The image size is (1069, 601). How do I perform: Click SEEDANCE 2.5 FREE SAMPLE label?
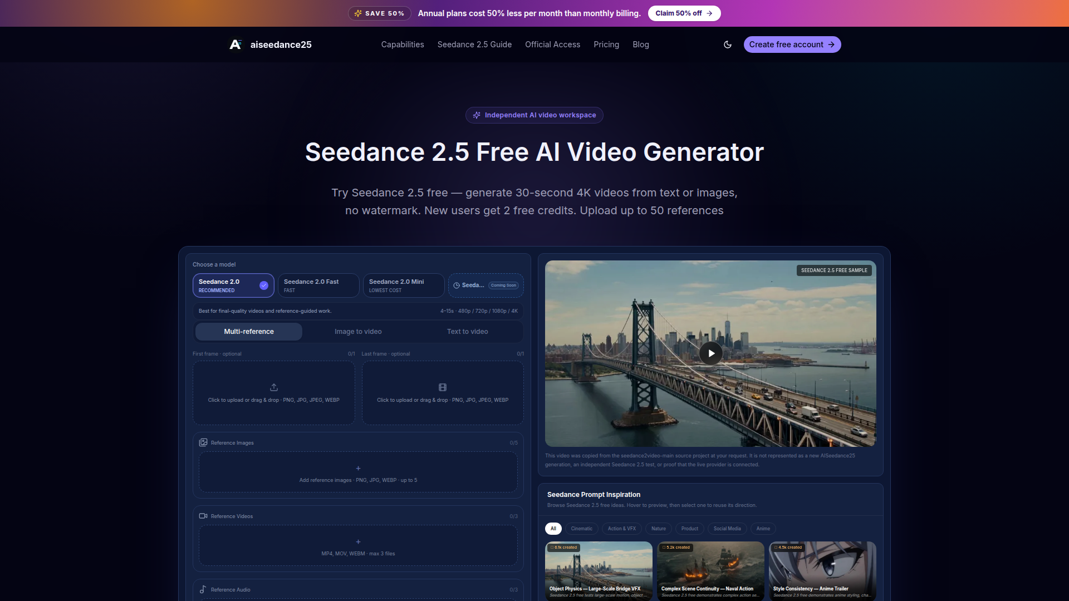tap(834, 270)
